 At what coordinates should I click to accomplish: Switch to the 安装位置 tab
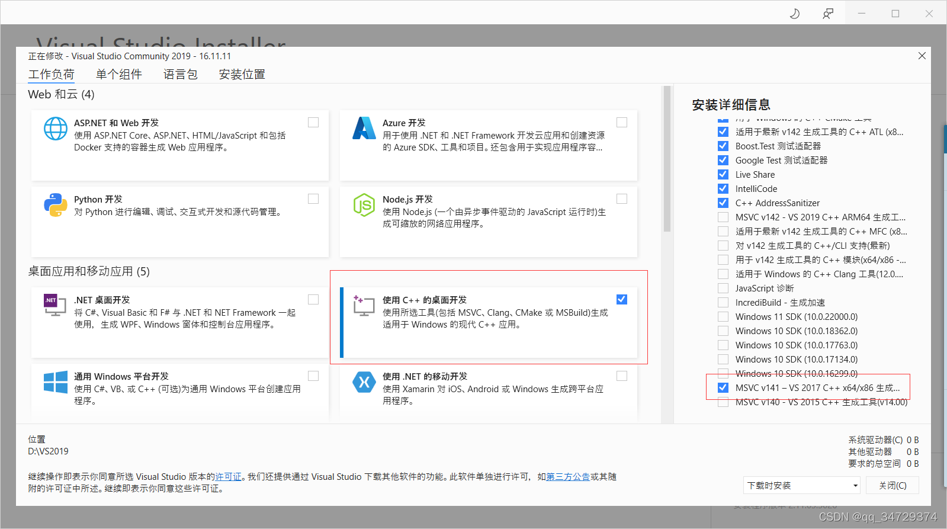coord(242,74)
